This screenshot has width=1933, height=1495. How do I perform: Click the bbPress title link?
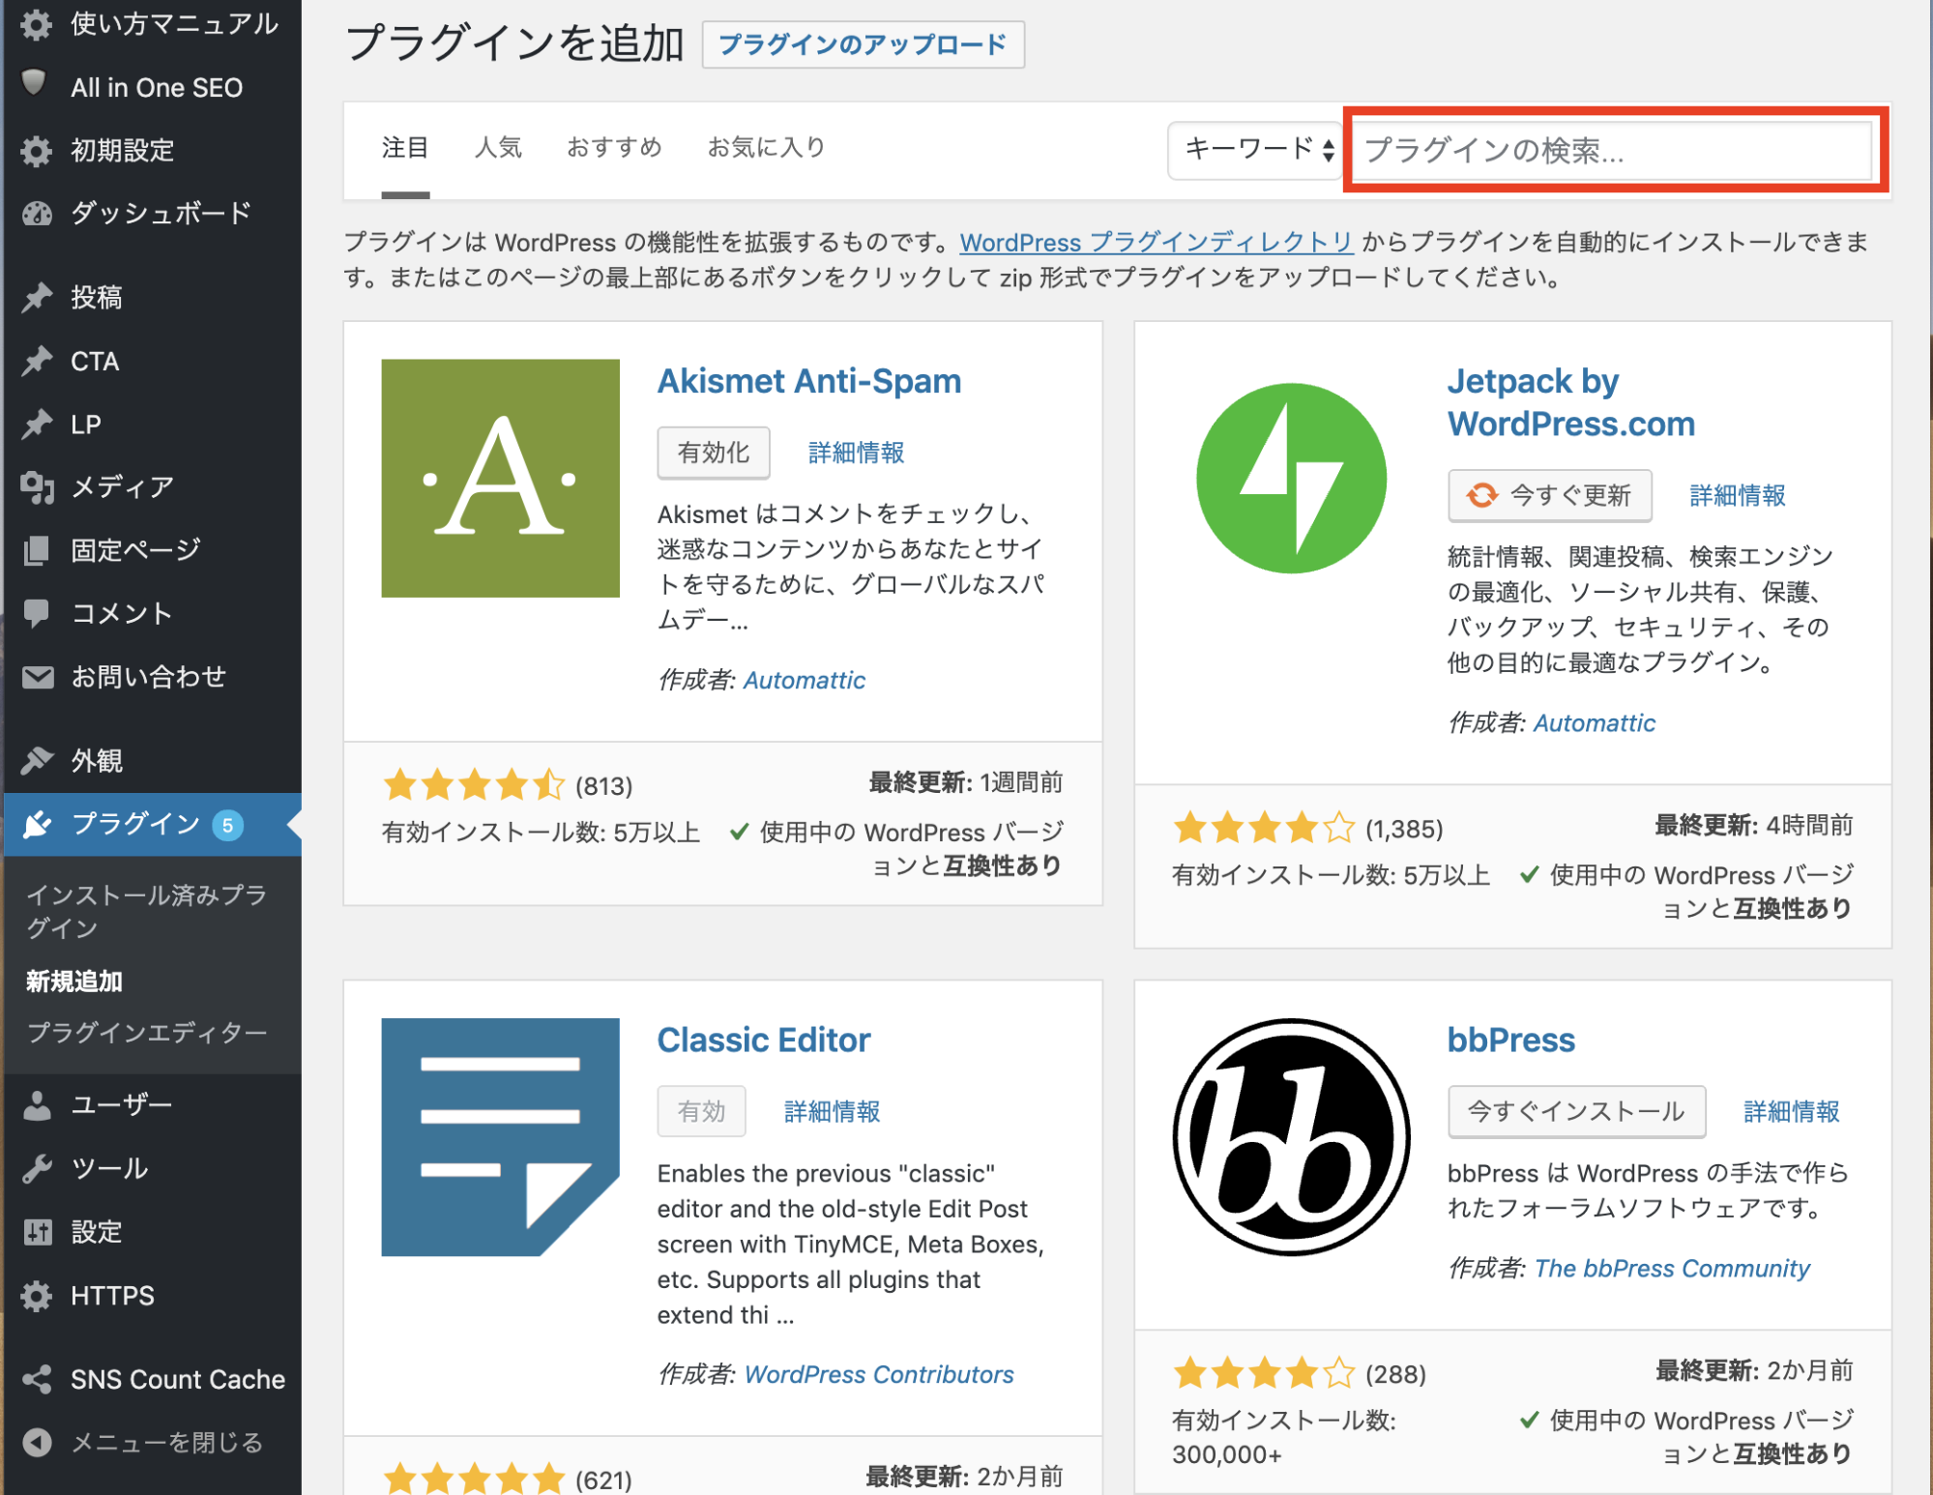pos(1510,1040)
